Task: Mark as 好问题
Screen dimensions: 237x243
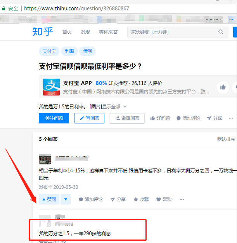Action: [x=160, y=118]
